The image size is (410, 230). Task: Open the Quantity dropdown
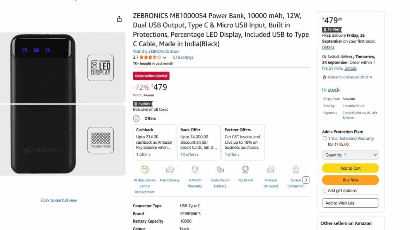(350, 155)
